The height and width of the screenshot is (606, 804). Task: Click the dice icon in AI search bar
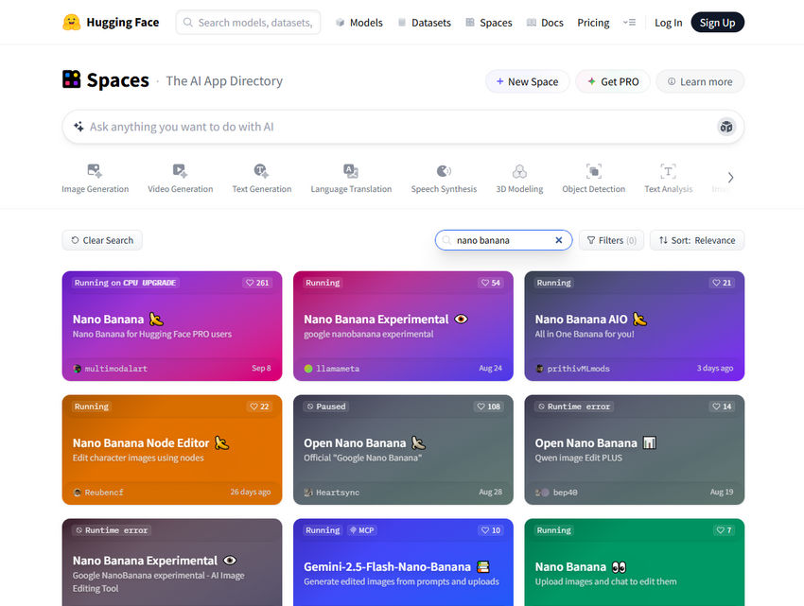point(725,127)
